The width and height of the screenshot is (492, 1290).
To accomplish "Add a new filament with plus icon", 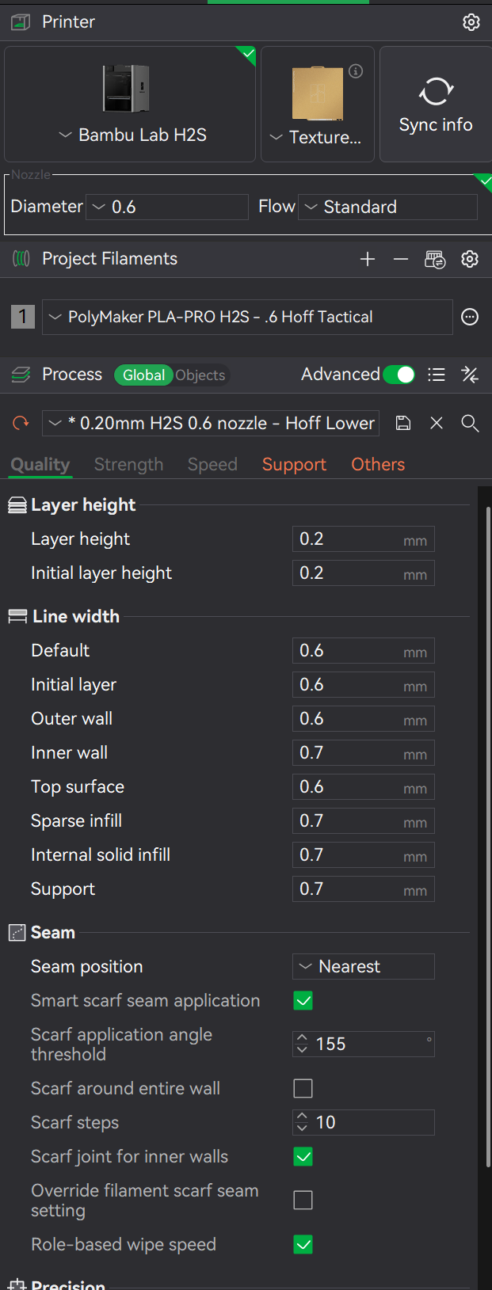I will (368, 259).
